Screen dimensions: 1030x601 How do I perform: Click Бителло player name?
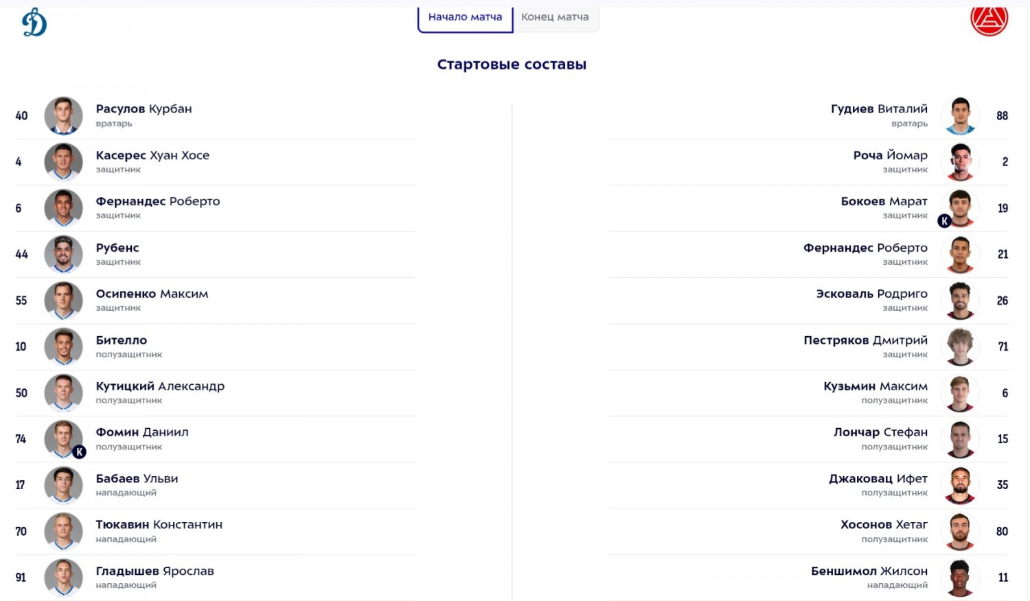point(122,340)
